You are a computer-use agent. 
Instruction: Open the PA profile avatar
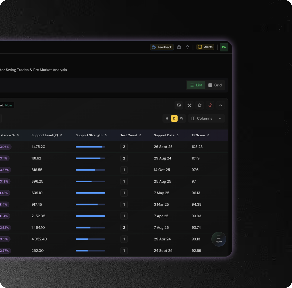[224, 47]
